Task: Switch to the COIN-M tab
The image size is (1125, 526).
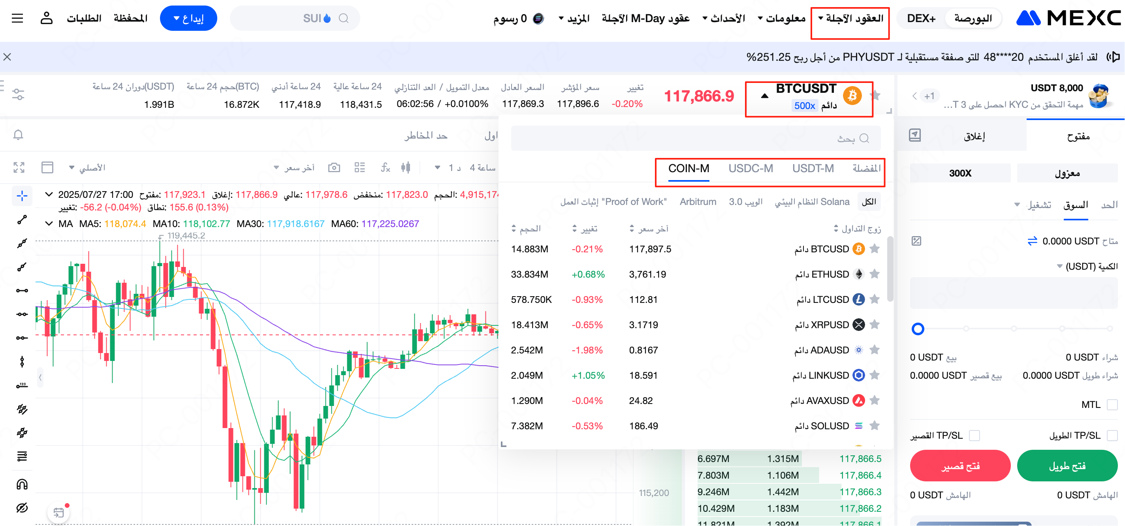Action: tap(689, 169)
